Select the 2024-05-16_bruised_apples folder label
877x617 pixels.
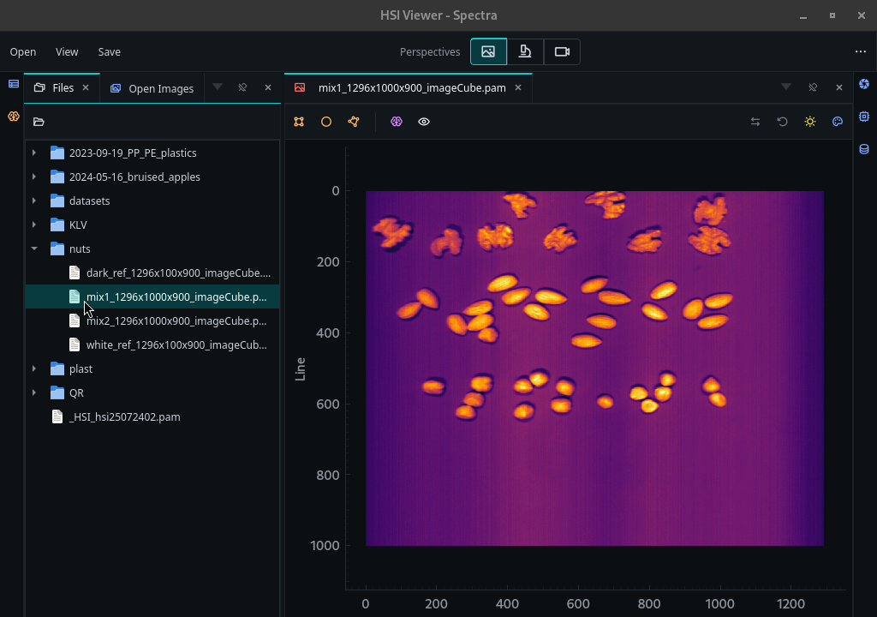(134, 177)
